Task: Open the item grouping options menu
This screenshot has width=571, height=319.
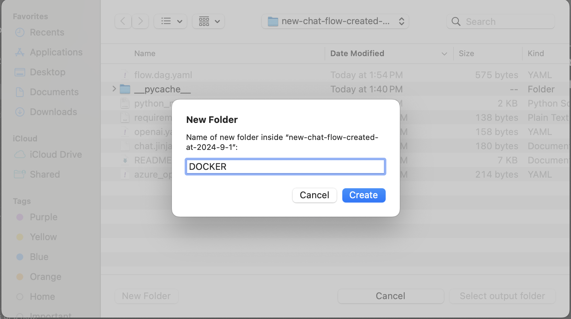Action: point(208,21)
